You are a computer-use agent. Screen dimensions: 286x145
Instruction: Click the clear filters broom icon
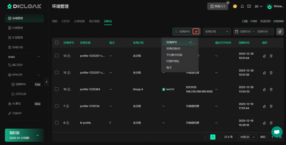pos(280,32)
